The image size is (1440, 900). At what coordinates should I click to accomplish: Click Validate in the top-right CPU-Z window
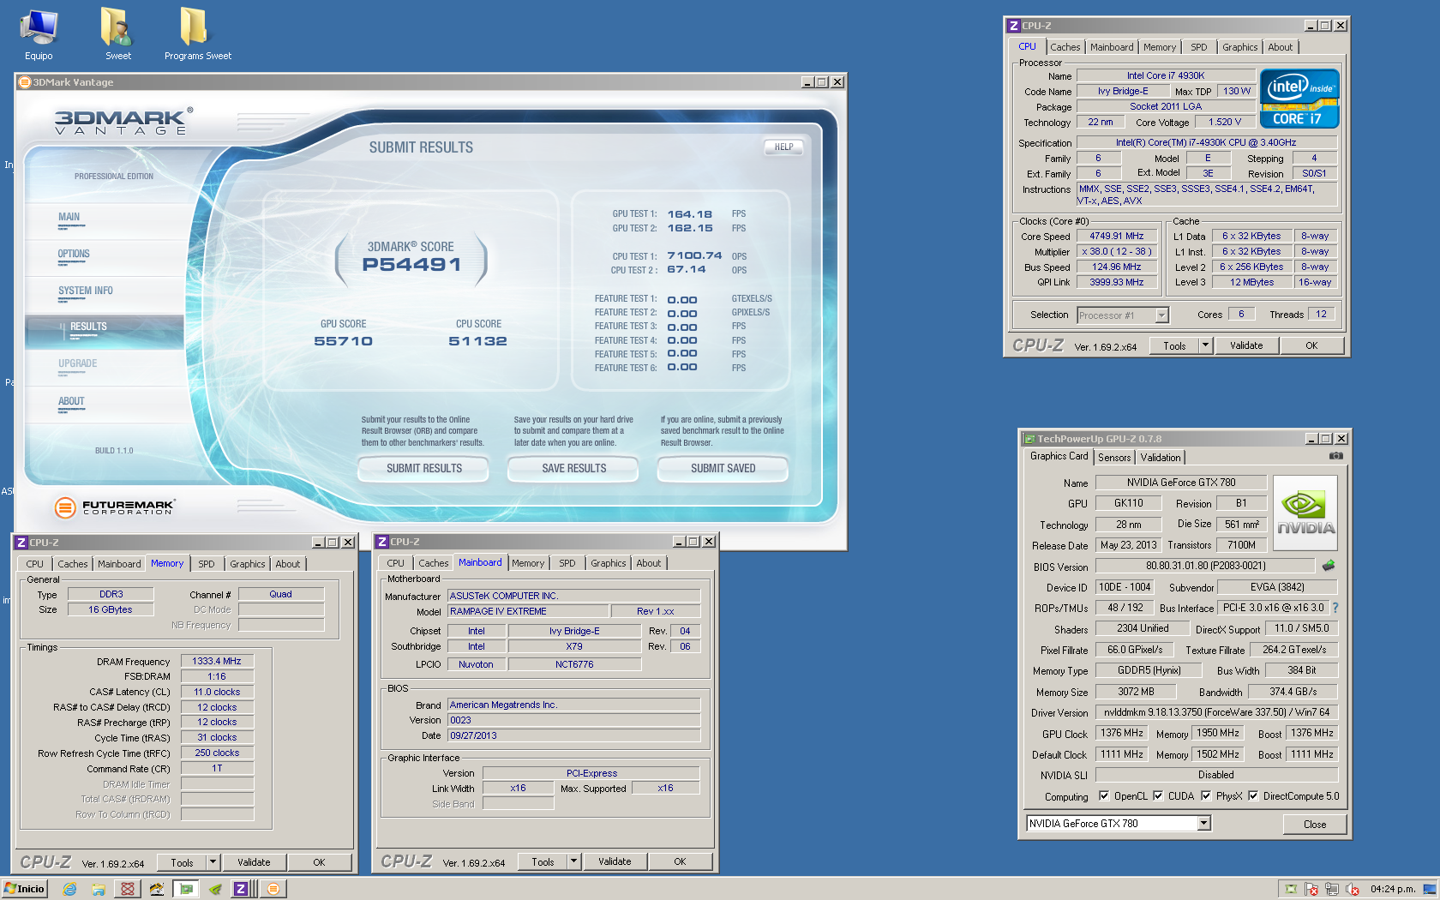pyautogui.click(x=1245, y=345)
